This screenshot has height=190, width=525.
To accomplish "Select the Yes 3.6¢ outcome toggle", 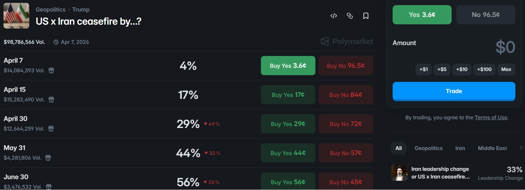I will pos(422,15).
